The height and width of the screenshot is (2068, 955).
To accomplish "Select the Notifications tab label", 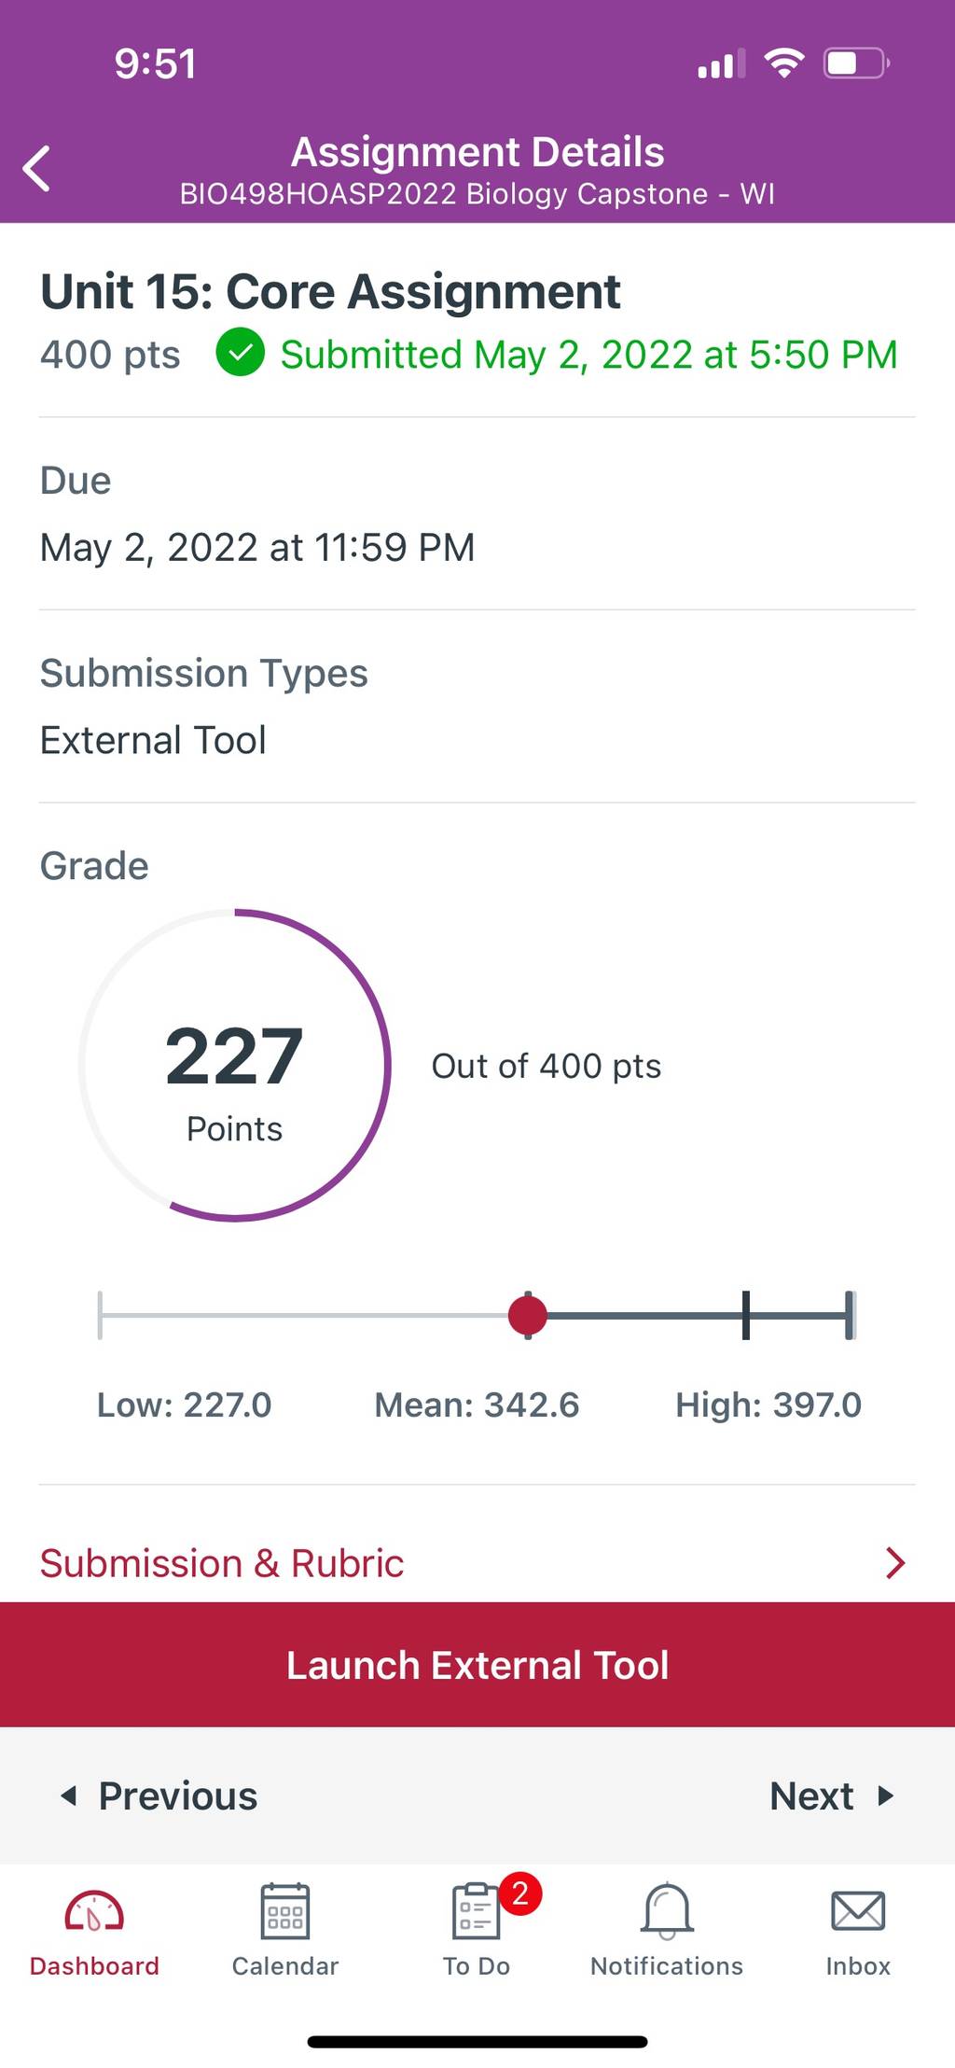I will click(667, 1965).
